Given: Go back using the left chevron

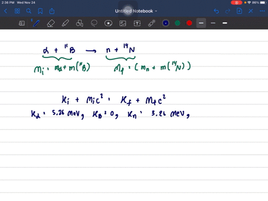Looking at the screenshot, I should pyautogui.click(x=6, y=11).
